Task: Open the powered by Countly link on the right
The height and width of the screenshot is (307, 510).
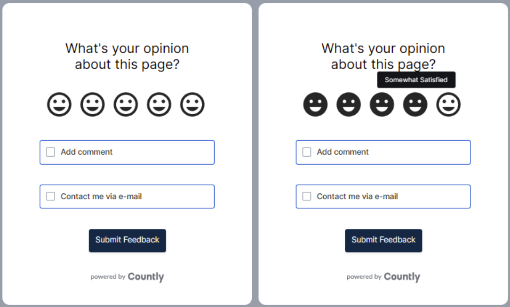Action: click(383, 277)
